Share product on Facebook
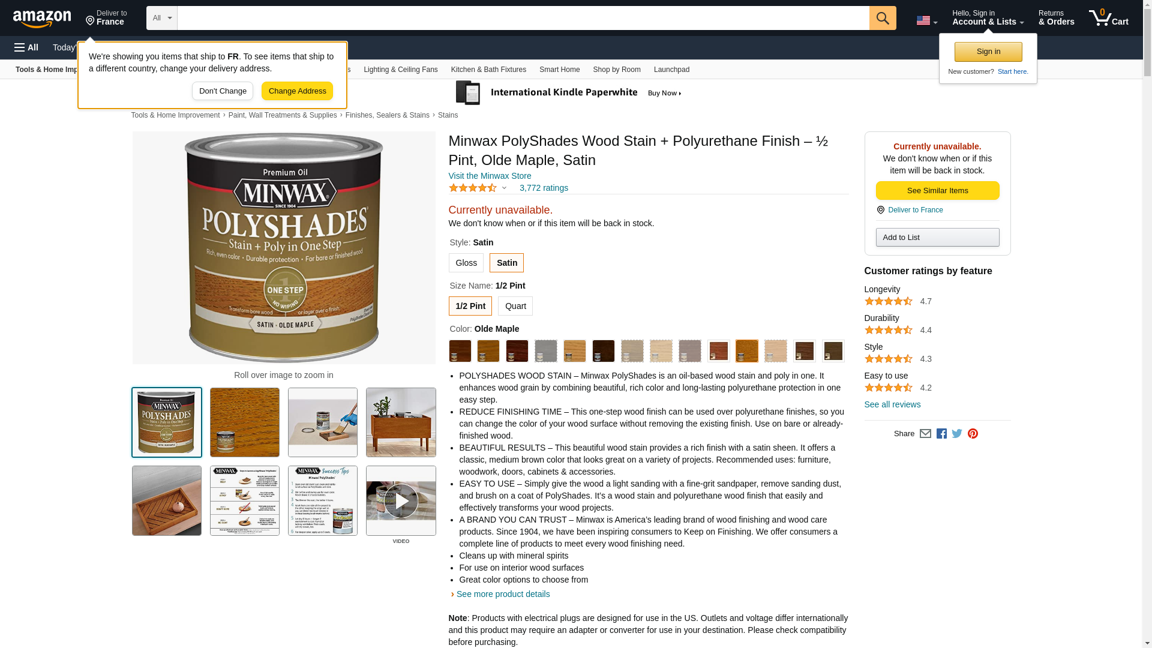The width and height of the screenshot is (1152, 648). tap(941, 434)
